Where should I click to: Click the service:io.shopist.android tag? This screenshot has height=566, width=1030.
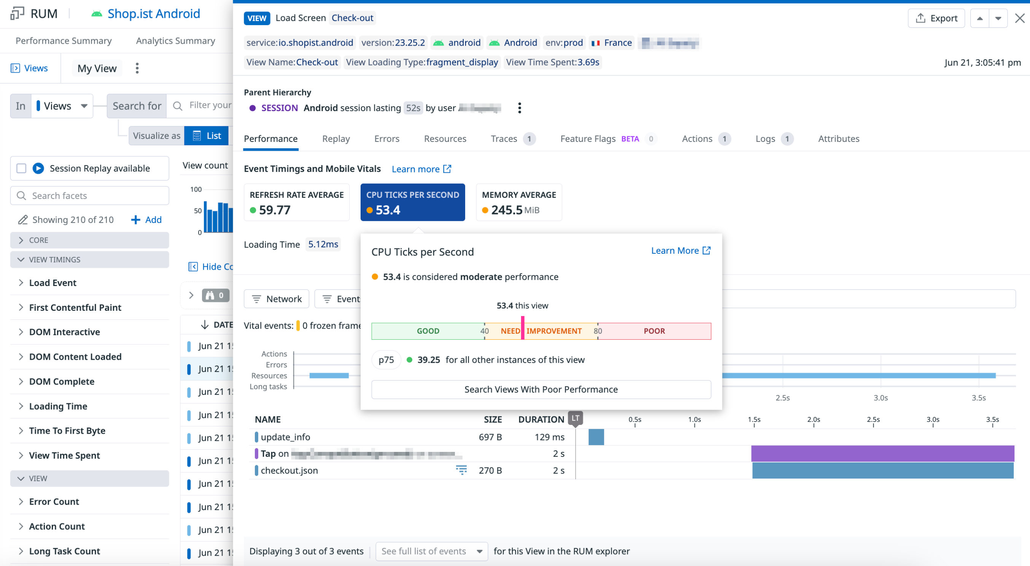coord(299,43)
